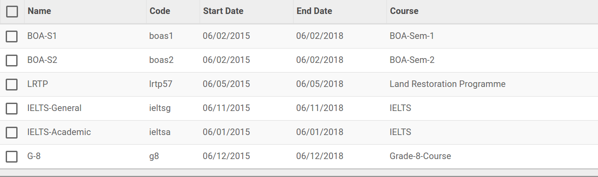This screenshot has width=598, height=177.
Task: Select the 06/12/2018 end date cell
Action: pyautogui.click(x=320, y=156)
